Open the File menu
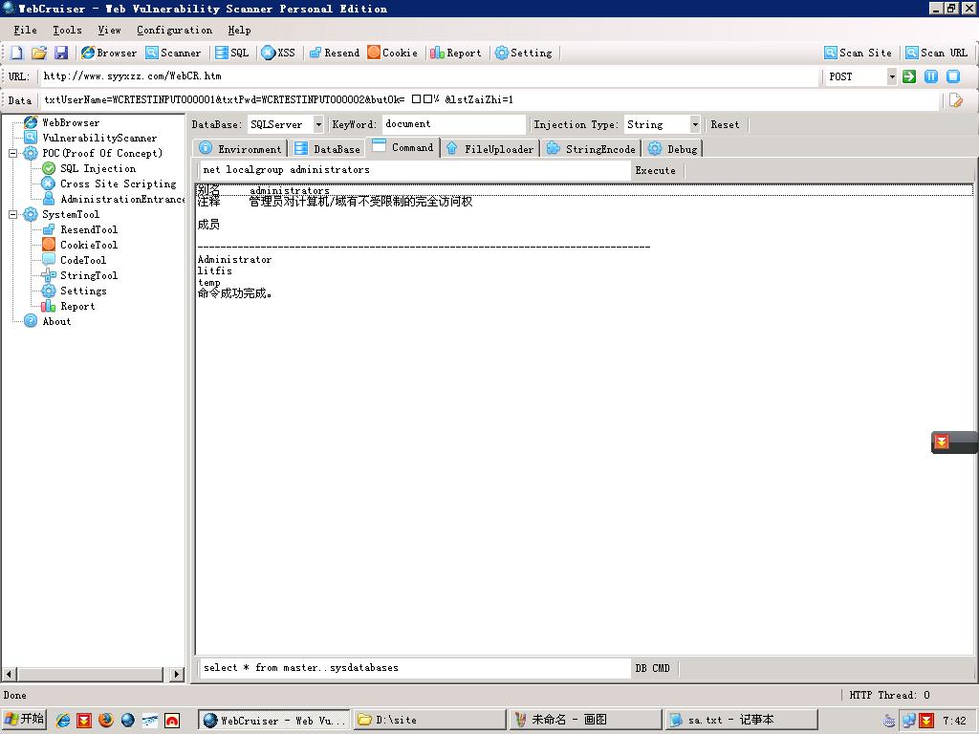This screenshot has height=734, width=979. 25,30
